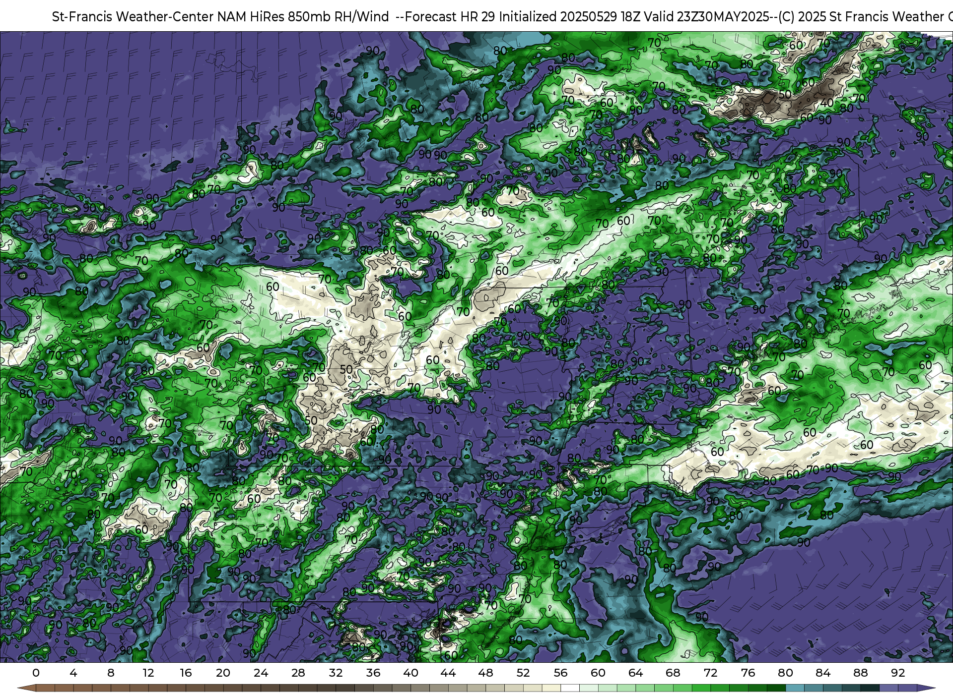Click the map title 'NAM HiRes 850mb RH/Wind'
The height and width of the screenshot is (694, 953).
coord(303,17)
